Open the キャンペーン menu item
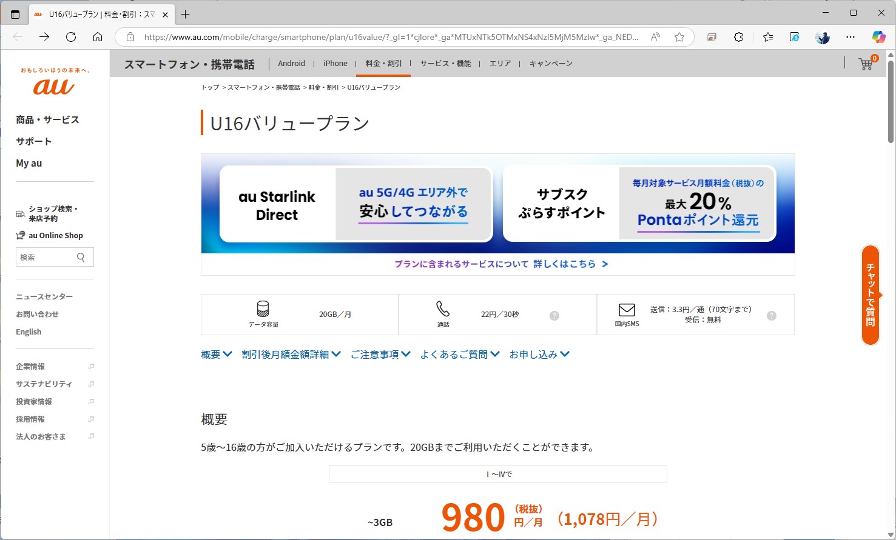This screenshot has width=896, height=540. (550, 63)
